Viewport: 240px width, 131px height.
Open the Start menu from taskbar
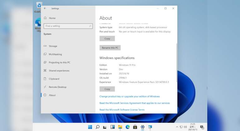90,127
